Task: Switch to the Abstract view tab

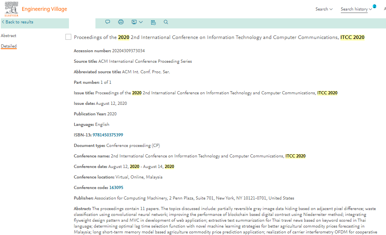Action: [x=9, y=35]
